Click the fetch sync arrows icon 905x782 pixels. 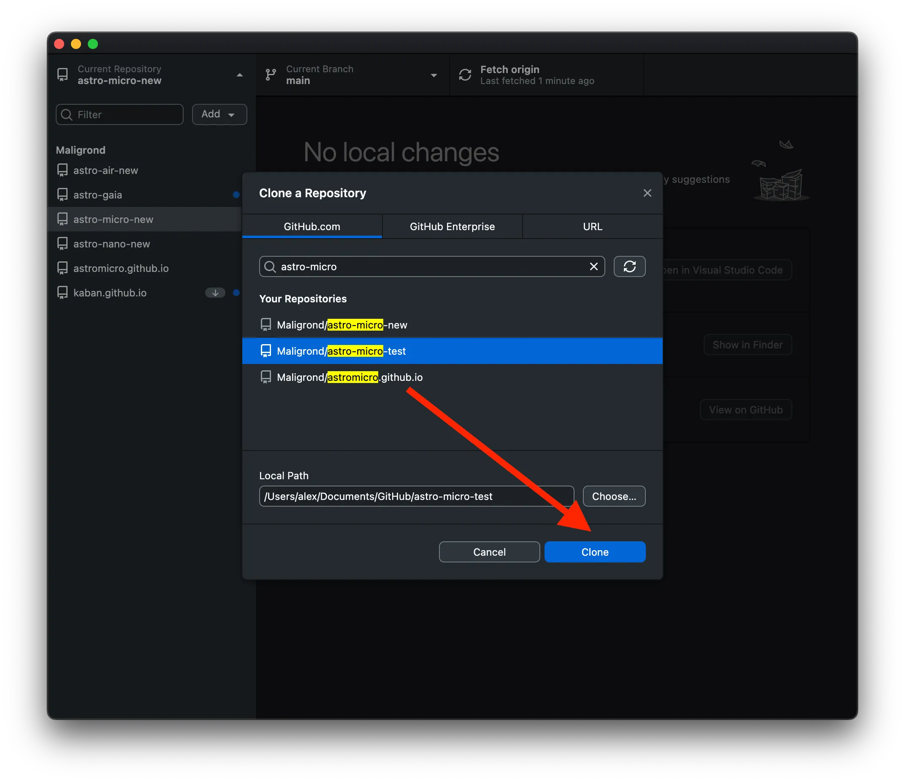465,75
